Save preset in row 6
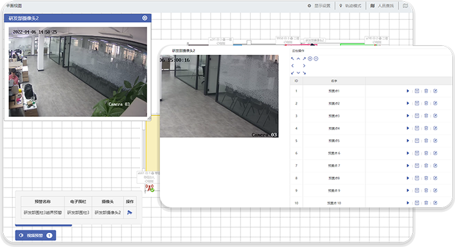The height and width of the screenshot is (247, 455). (x=417, y=153)
